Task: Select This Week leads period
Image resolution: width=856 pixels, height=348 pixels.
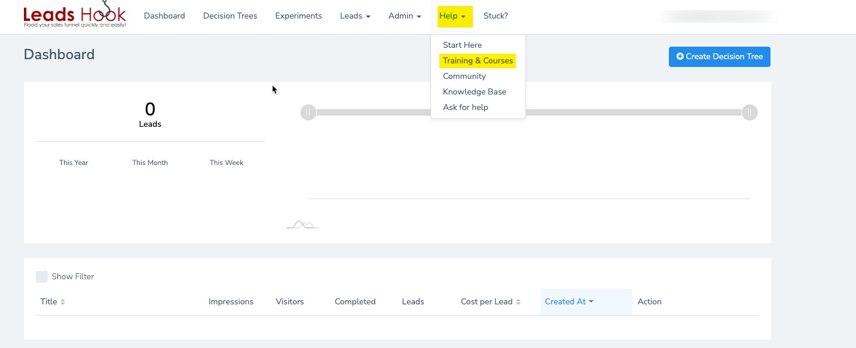Action: pos(227,163)
